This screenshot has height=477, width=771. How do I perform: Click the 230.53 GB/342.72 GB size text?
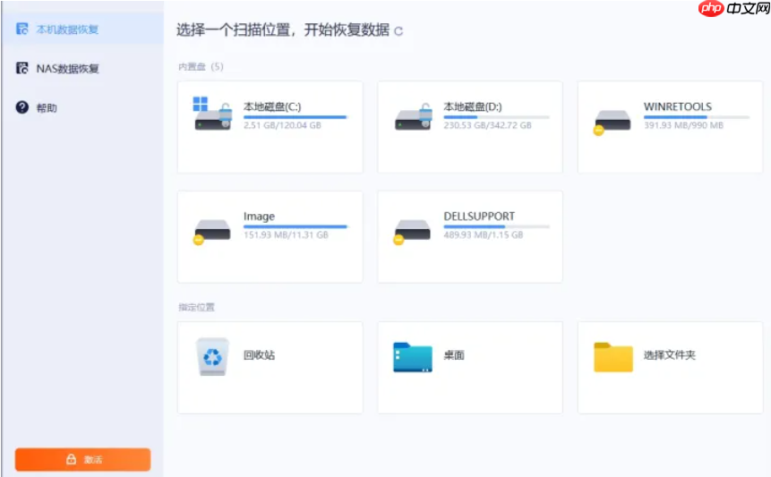click(487, 125)
